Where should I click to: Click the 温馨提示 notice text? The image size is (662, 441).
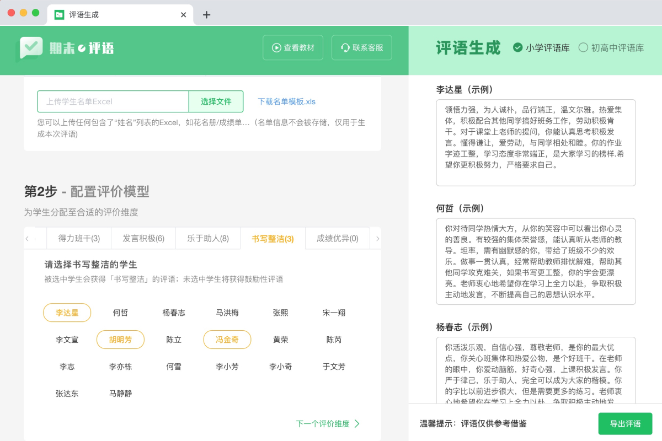(473, 424)
